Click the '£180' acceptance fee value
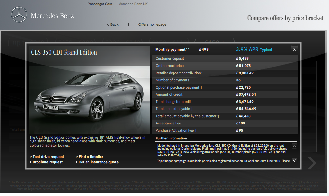 (240, 123)
